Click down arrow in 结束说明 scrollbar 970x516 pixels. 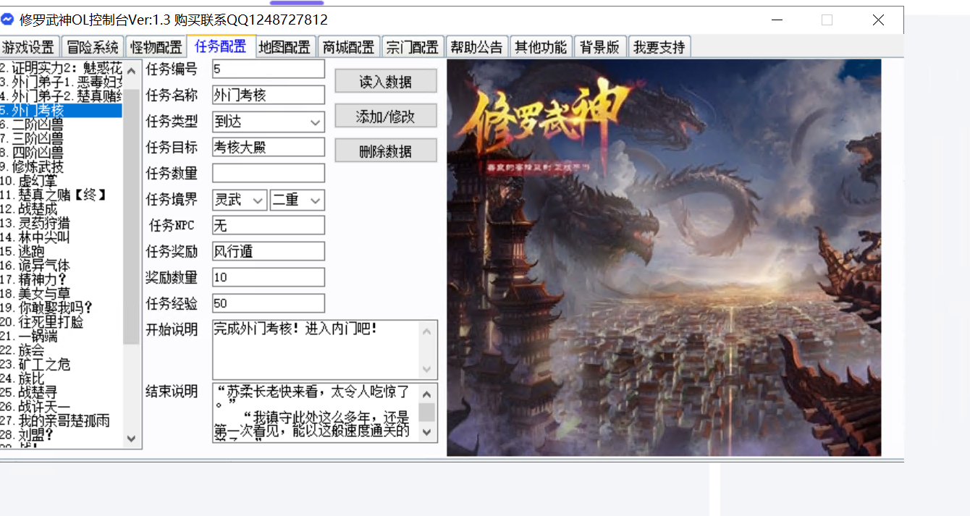click(427, 432)
